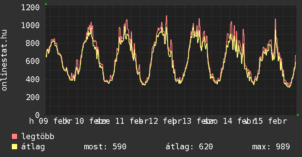Screen dimensions: 302x157
Task: Click the 'max: 989' statistic
Action: [x=271, y=147]
